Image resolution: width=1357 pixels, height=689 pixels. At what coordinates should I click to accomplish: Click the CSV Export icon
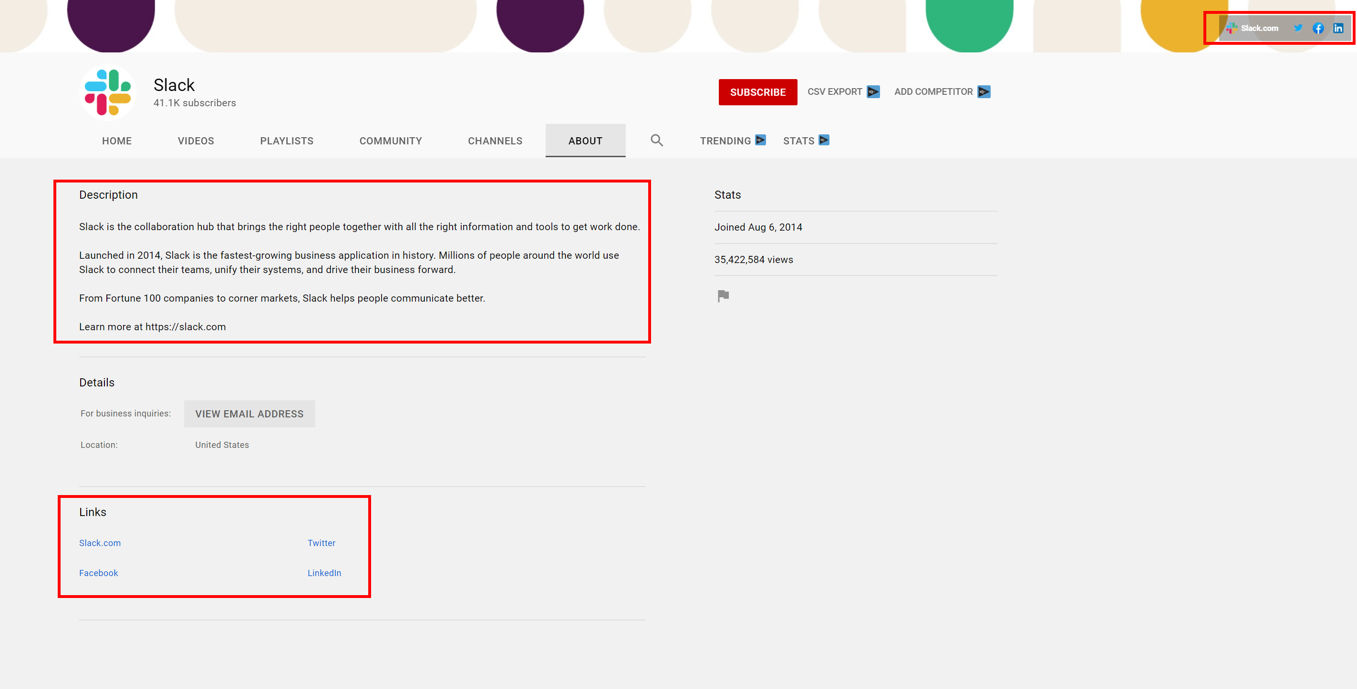(x=871, y=91)
